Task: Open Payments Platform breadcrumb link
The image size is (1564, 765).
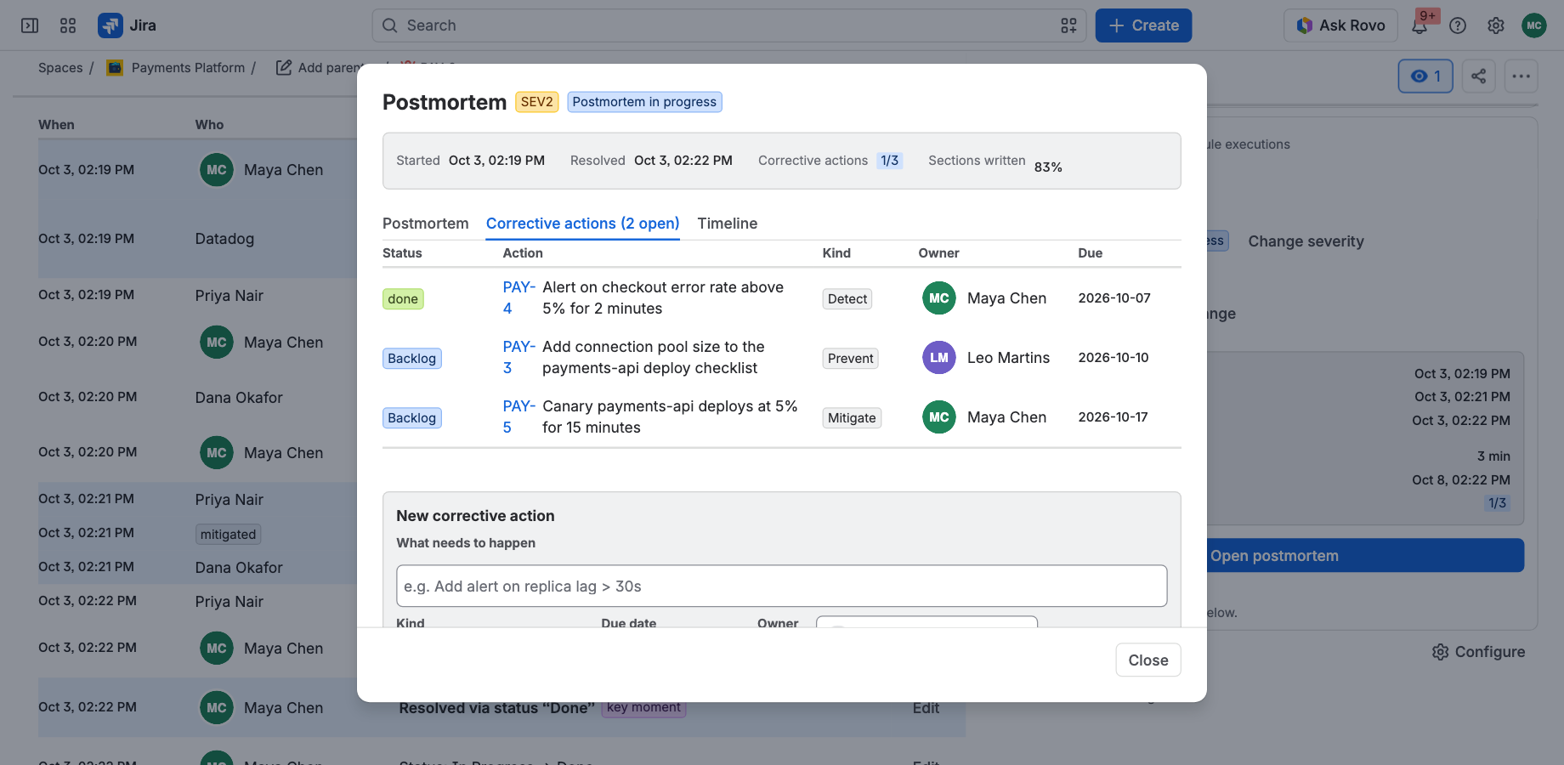Action: pos(188,68)
